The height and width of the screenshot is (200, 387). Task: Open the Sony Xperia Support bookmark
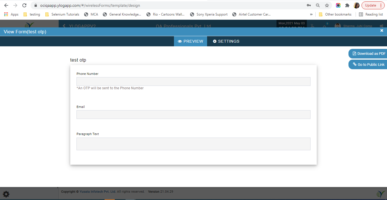tap(209, 14)
